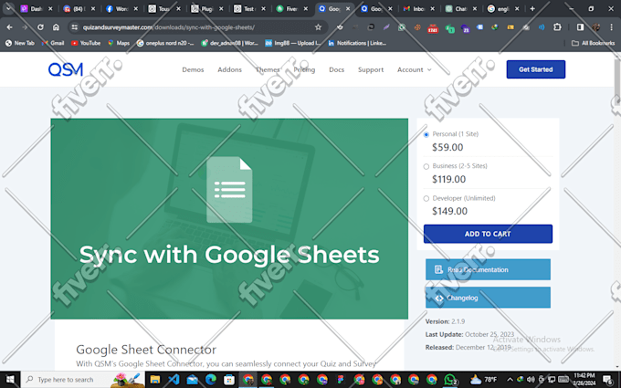Open File Explorer from the taskbar

[155, 379]
